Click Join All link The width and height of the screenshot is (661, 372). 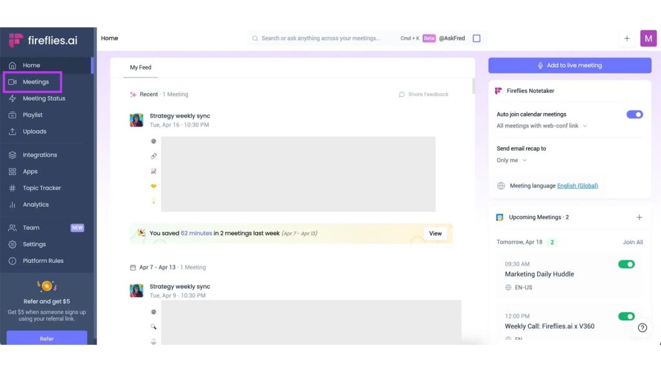click(633, 242)
